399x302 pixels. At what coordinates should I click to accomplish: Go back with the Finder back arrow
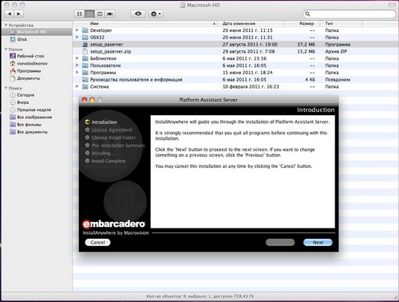pyautogui.click(x=10, y=14)
